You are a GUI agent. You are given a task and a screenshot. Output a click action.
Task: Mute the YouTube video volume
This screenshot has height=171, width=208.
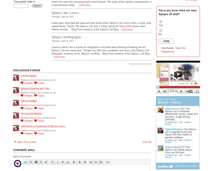(x=165, y=91)
